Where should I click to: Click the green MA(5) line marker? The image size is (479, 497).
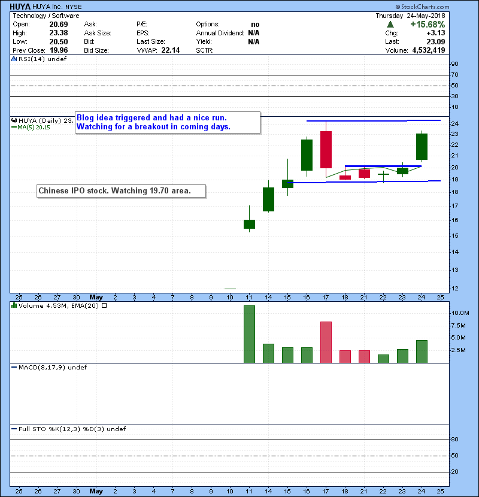(13, 127)
